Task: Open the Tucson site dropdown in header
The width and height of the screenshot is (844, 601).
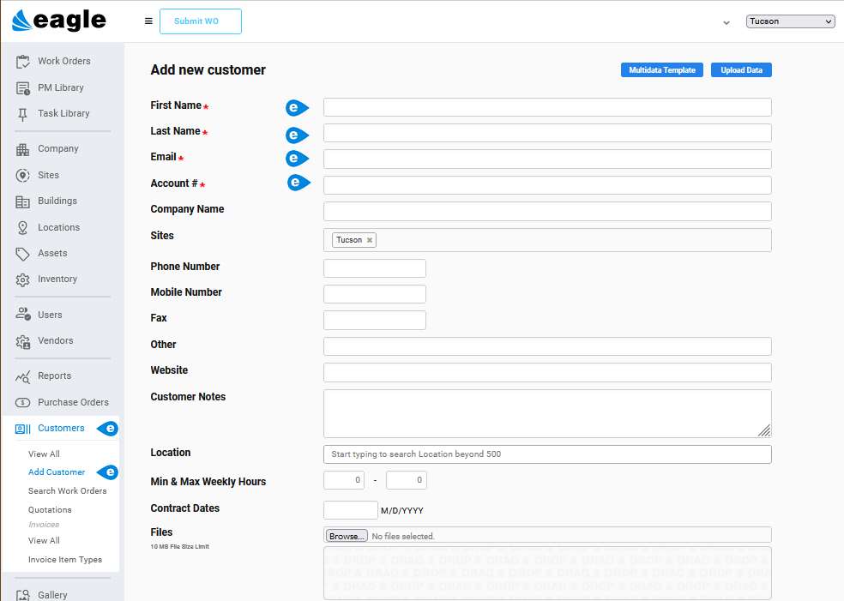Action: 790,21
